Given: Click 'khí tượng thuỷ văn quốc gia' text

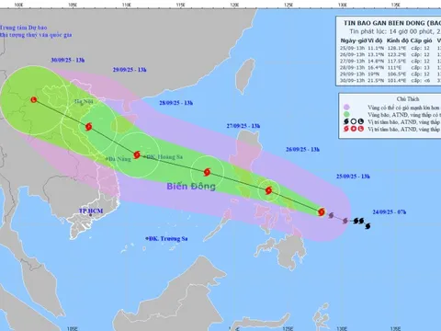Looking at the screenshot, I should pos(36,35).
